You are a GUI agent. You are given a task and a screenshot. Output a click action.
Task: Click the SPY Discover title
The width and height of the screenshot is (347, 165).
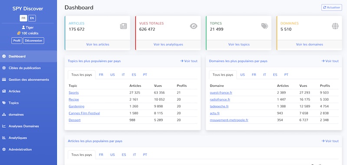tap(28, 9)
